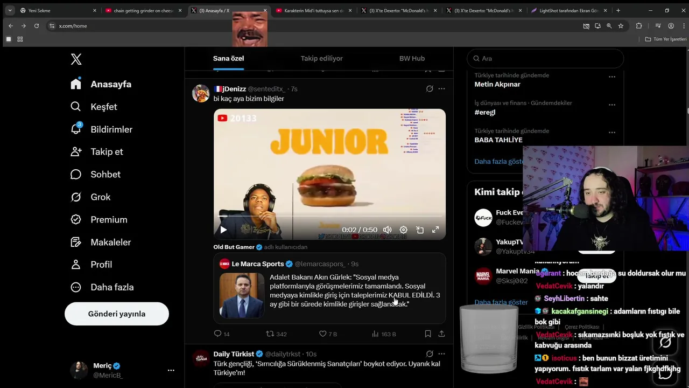Open the Takip et page

coord(97,152)
